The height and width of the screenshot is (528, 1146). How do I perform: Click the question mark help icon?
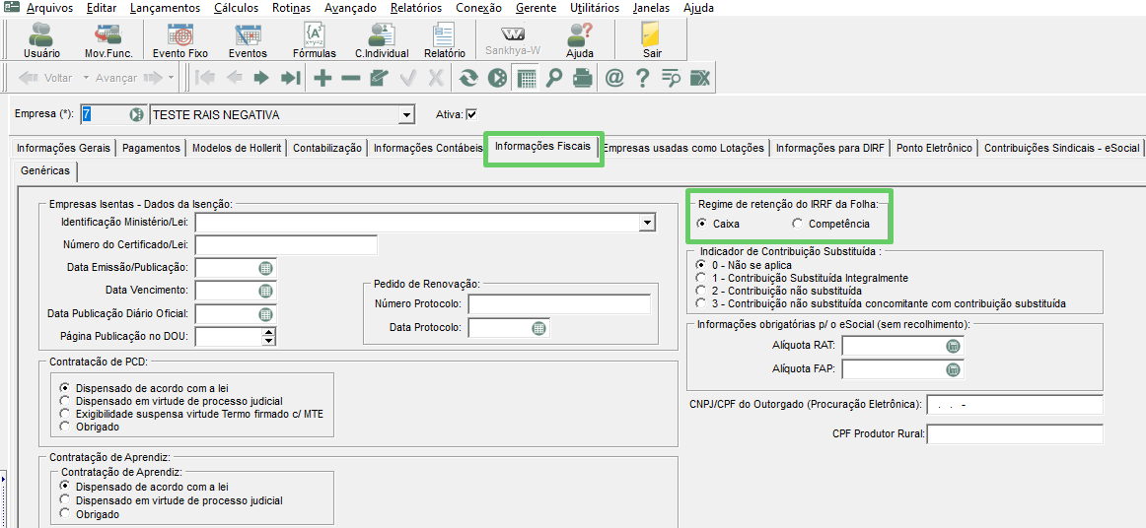tap(642, 78)
